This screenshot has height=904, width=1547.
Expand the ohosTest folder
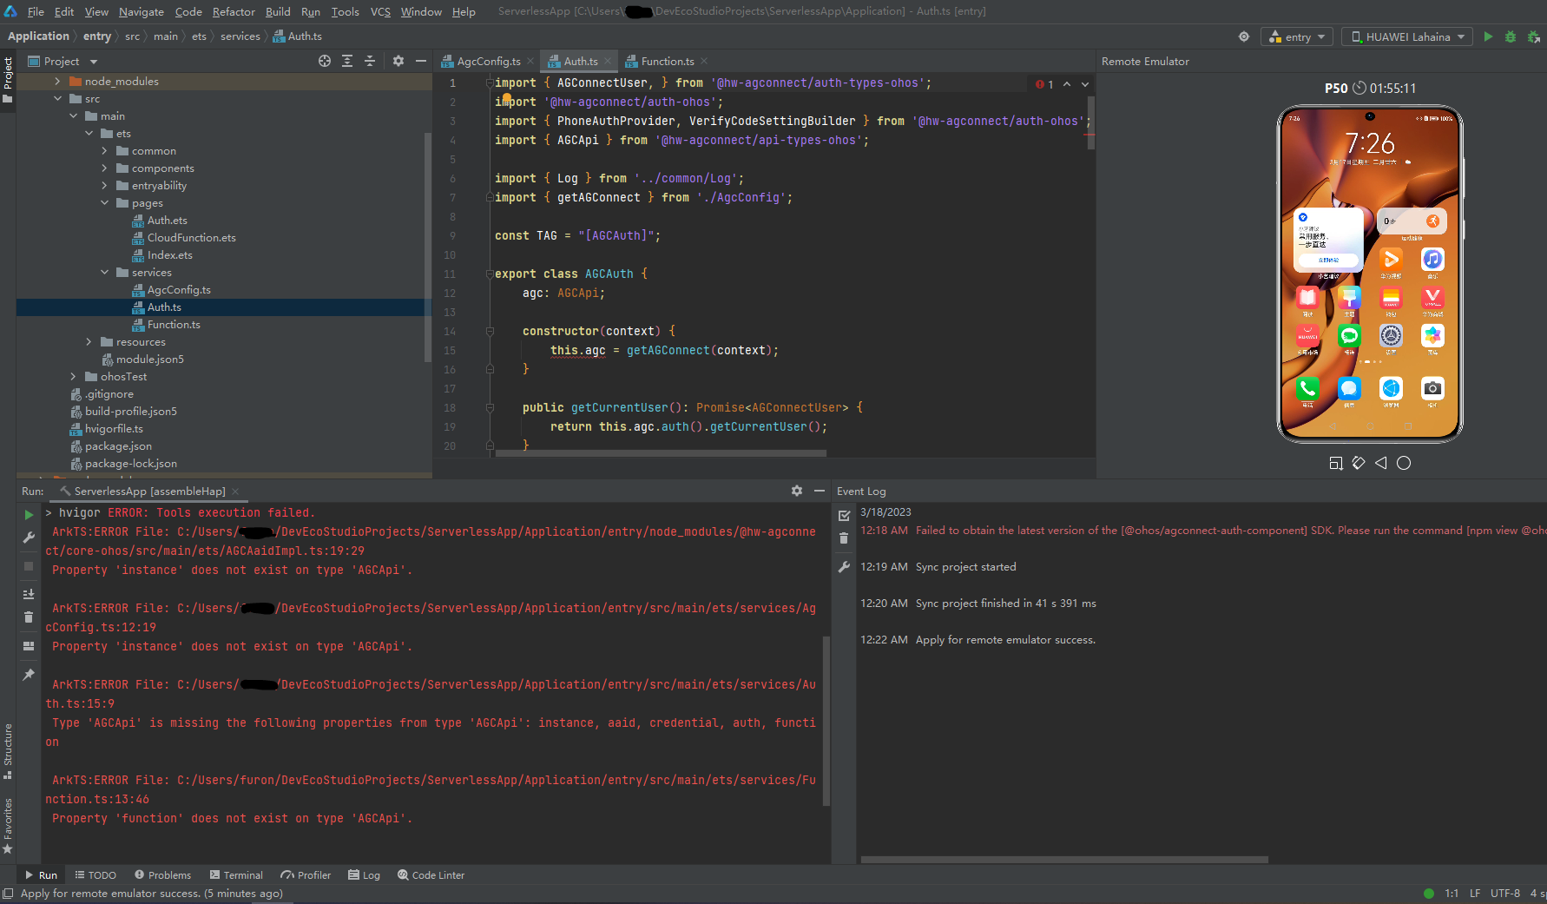tap(74, 376)
